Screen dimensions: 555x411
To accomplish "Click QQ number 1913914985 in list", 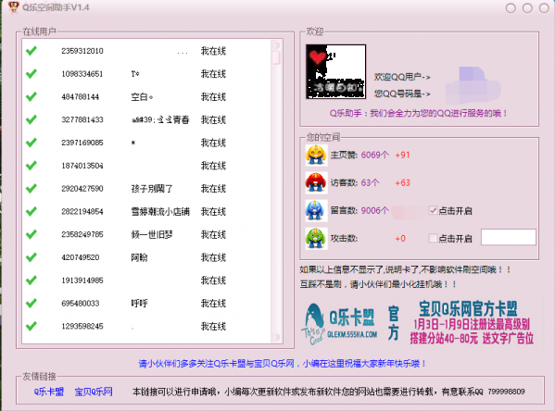I will pos(82,280).
